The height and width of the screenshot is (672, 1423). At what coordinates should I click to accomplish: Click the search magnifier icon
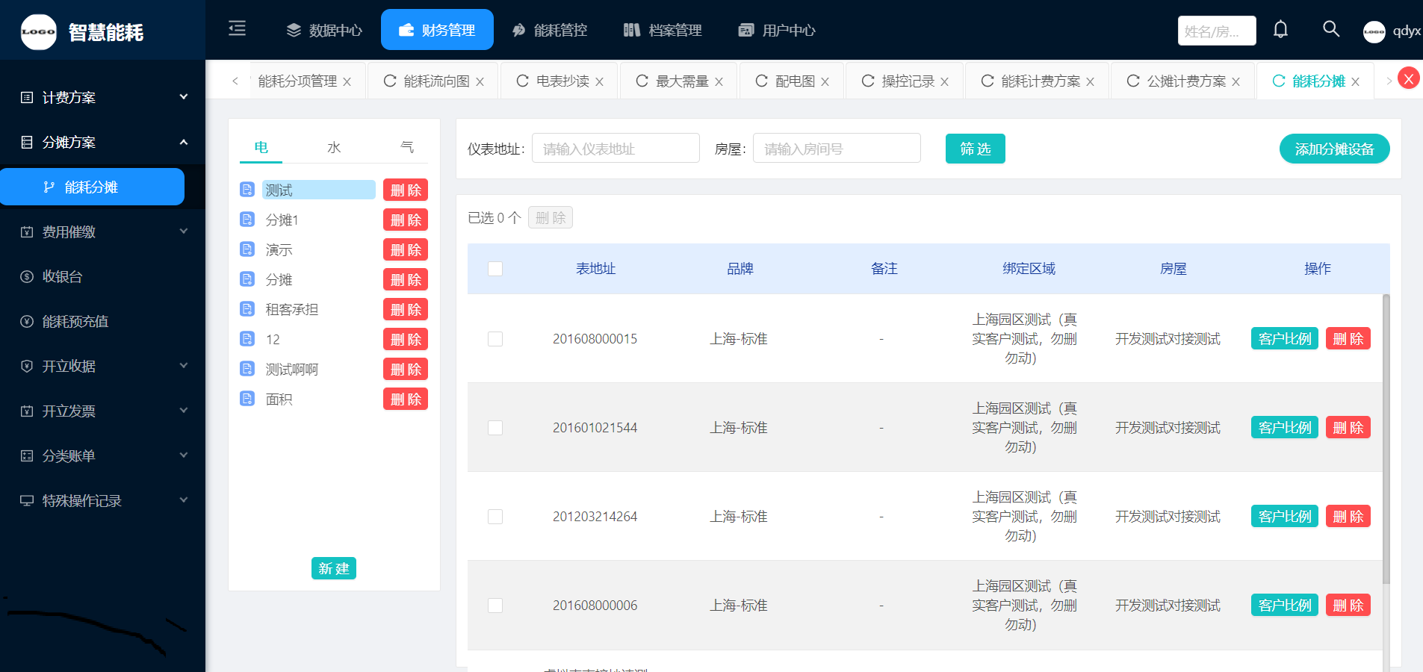(1330, 29)
